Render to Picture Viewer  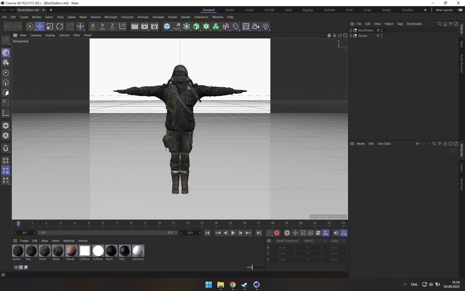pyautogui.click(x=145, y=26)
